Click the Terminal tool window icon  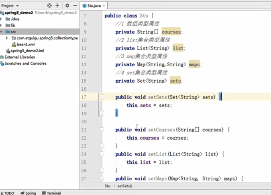pos(44,193)
